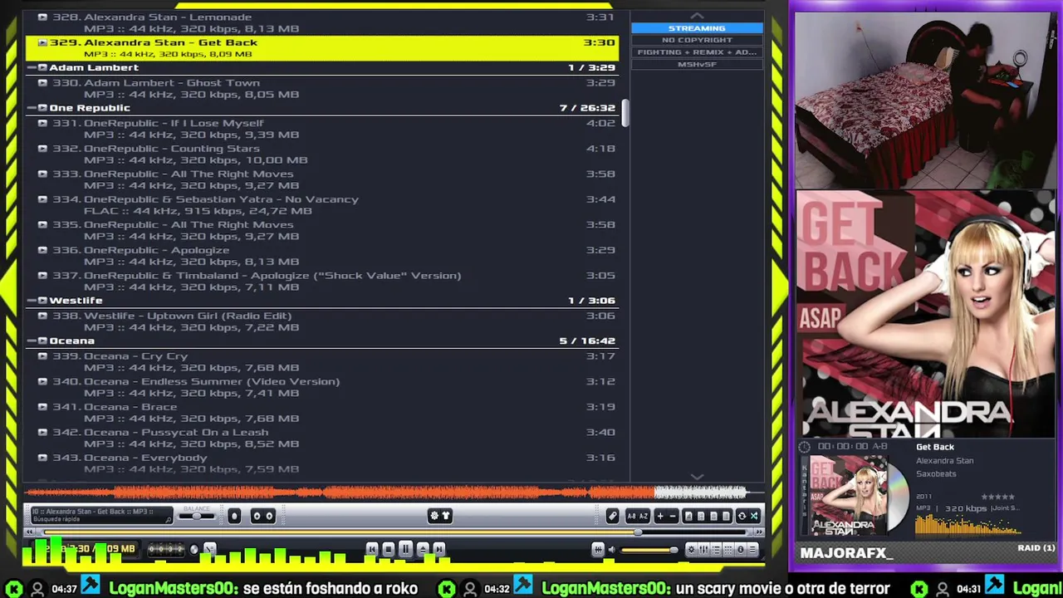Sort playlist with A-Z button
Image resolution: width=1063 pixels, height=598 pixels.
coord(644,516)
